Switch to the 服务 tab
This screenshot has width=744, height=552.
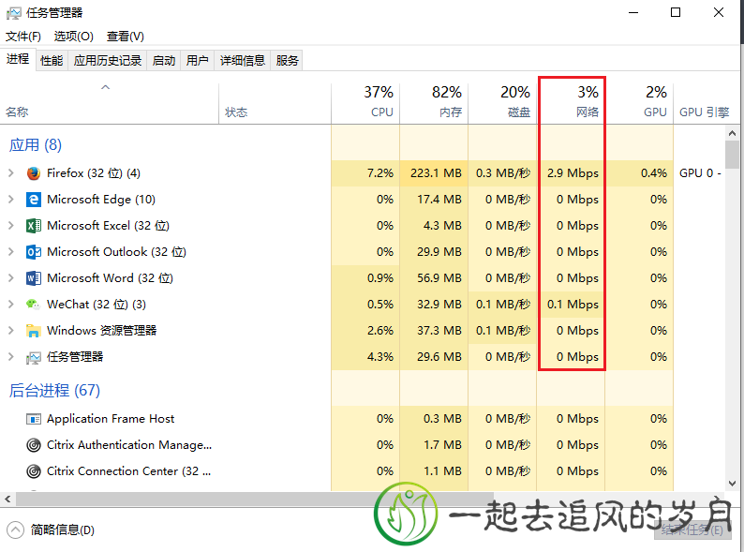click(x=287, y=60)
